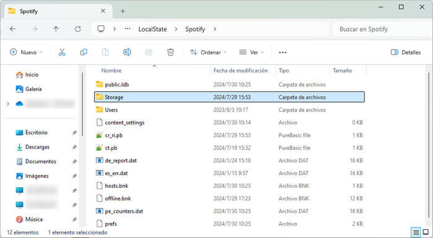
Task: Click LocalState in the address bar
Action: click(153, 29)
